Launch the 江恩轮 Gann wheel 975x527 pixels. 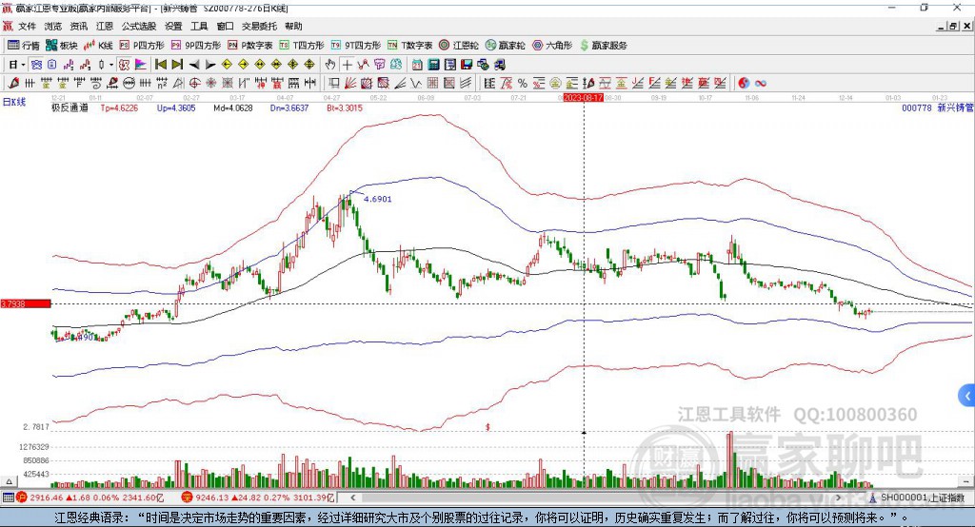459,46
